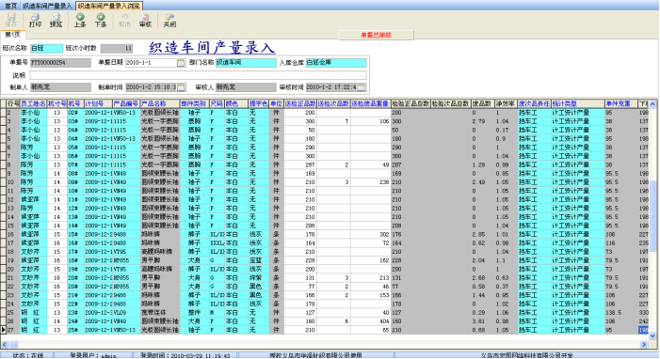This screenshot has width=660, height=359.
Task: Click the 打印 print icon
Action: tap(36, 20)
